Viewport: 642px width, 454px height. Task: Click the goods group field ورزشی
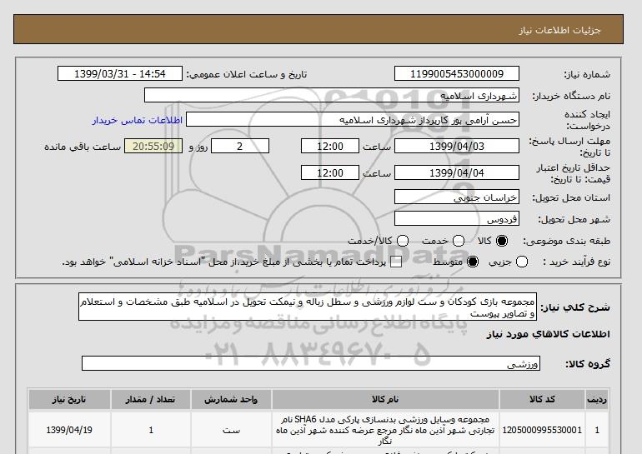311,363
